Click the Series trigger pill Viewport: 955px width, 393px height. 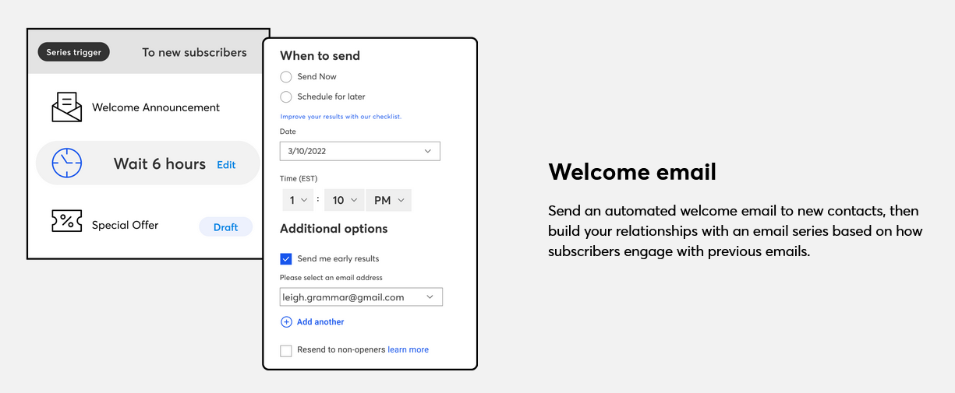pos(74,52)
